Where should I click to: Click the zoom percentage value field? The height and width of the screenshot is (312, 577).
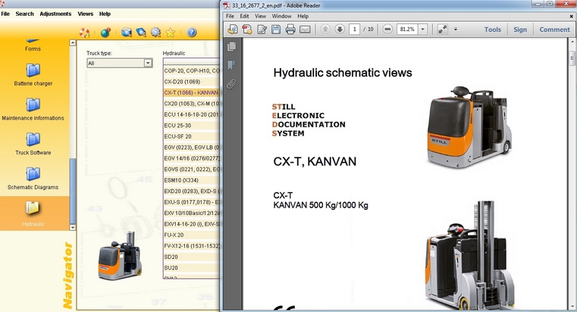pos(407,29)
